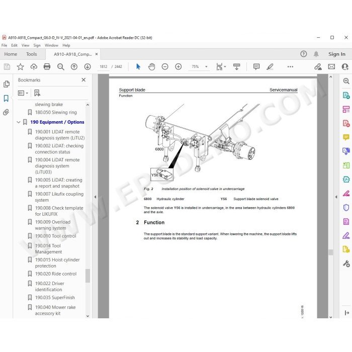Close the A910-A918_Comp document tab
Viewport: 352px width, 352px height.
(x=97, y=54)
